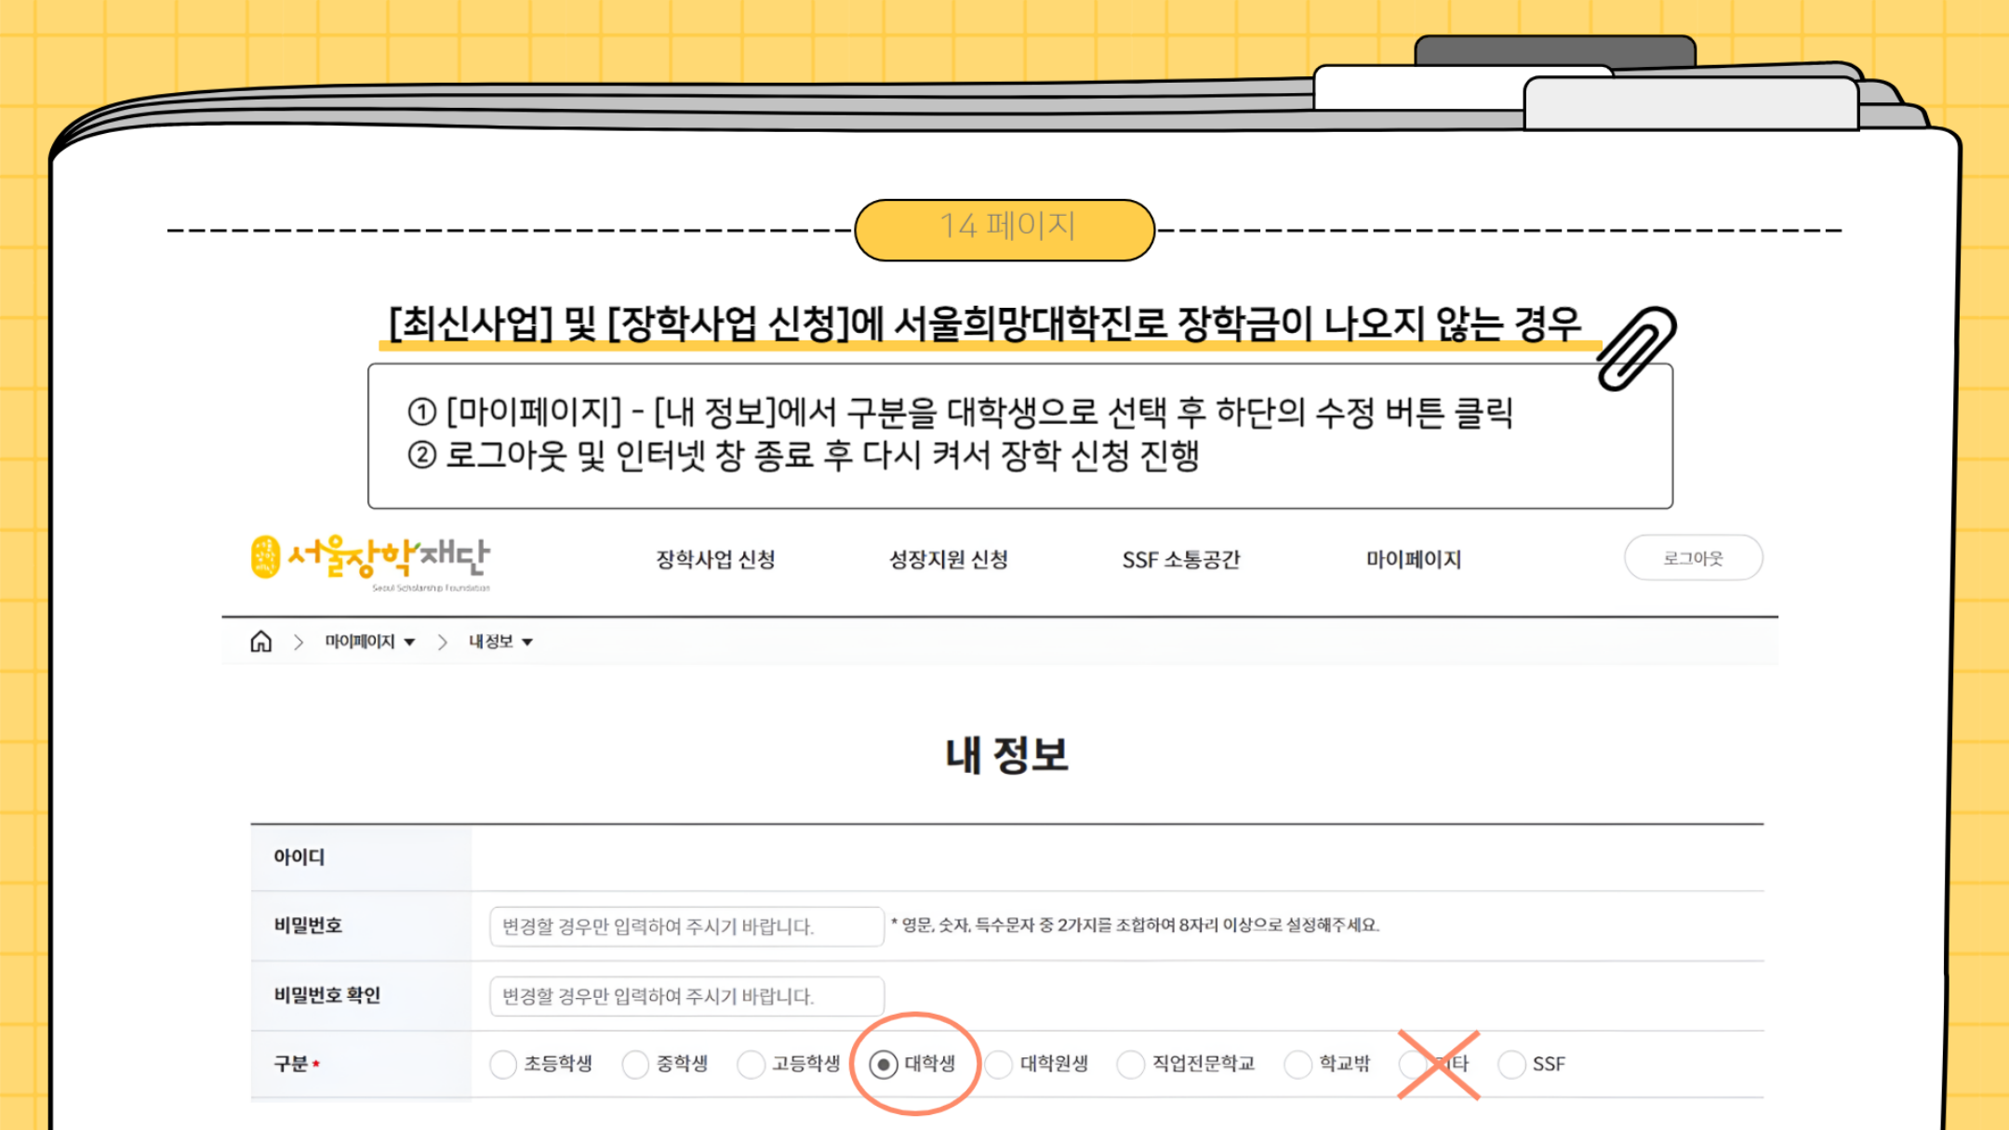Select the 직업전문학교 radio button
Screen dimensions: 2009x1130
(x=1131, y=1064)
